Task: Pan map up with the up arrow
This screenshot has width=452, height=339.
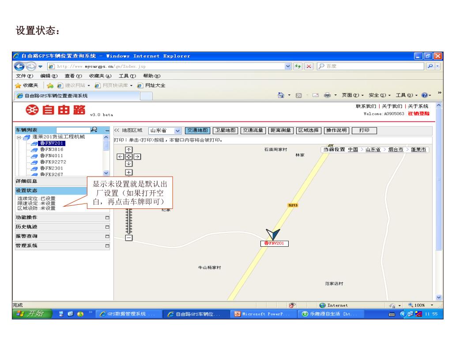Action: pos(129,150)
